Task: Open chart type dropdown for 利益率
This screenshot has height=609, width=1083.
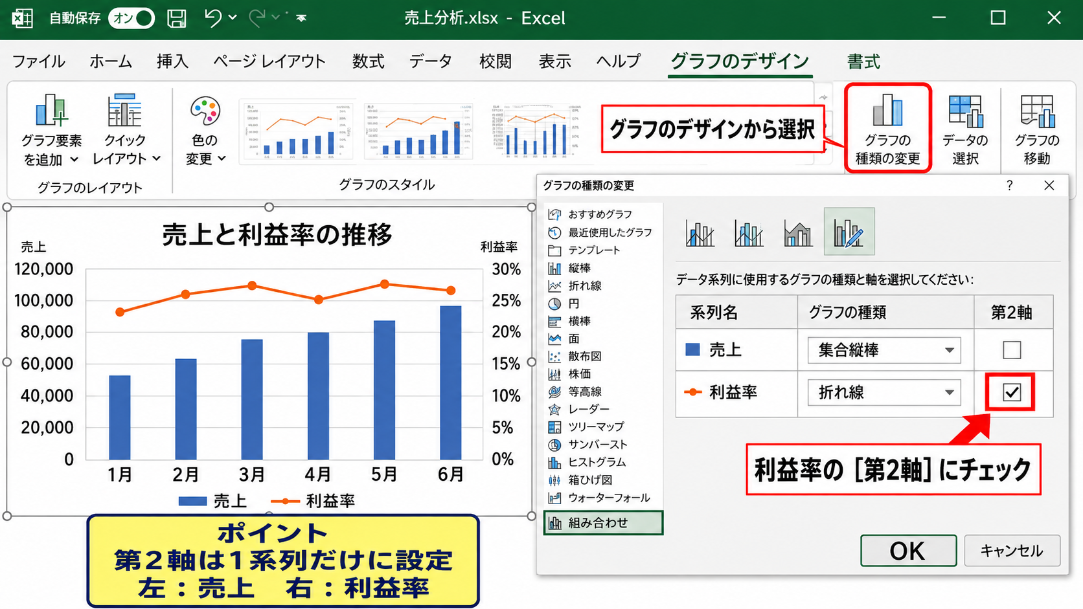Action: coord(884,392)
